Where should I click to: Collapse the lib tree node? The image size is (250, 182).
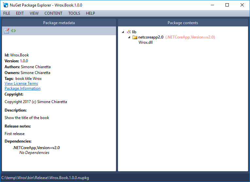point(123,32)
